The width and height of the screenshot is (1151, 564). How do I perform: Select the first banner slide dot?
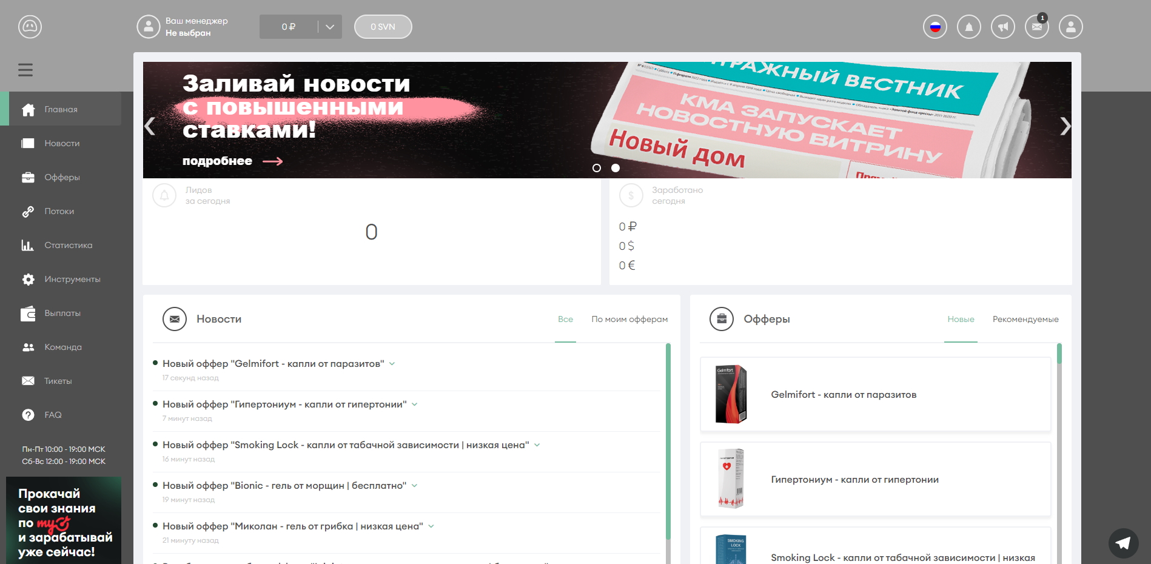[x=597, y=168]
